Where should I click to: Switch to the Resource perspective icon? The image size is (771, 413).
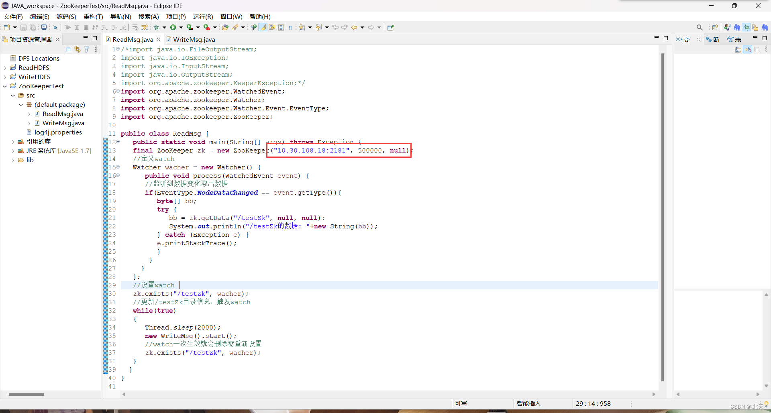755,27
